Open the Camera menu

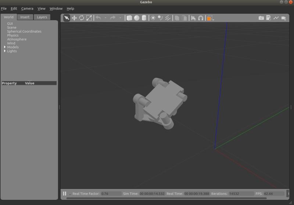click(x=27, y=8)
